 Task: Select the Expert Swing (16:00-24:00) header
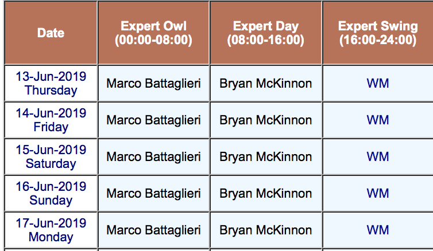(378, 33)
